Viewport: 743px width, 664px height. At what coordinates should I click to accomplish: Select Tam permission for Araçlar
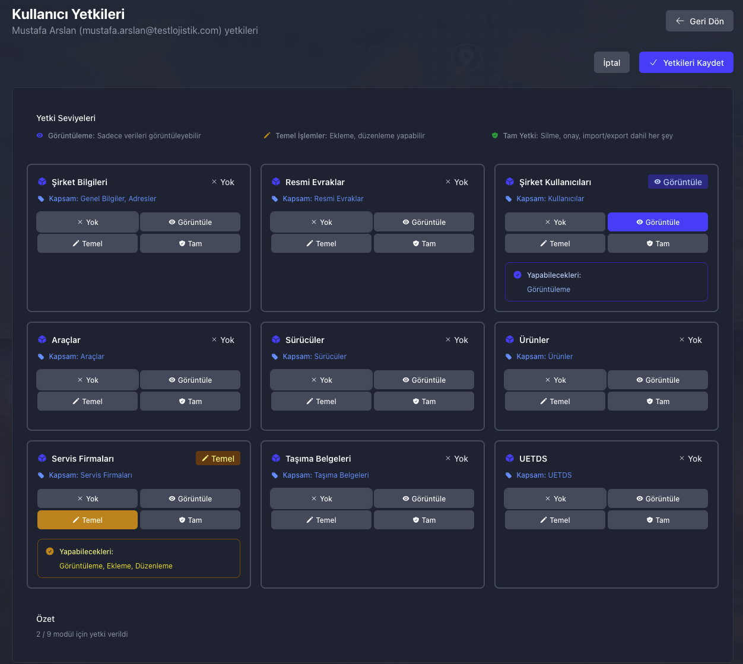(x=190, y=402)
